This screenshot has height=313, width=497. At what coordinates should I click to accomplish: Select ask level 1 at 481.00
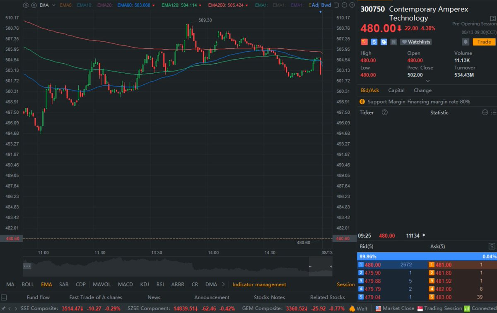[462, 265]
